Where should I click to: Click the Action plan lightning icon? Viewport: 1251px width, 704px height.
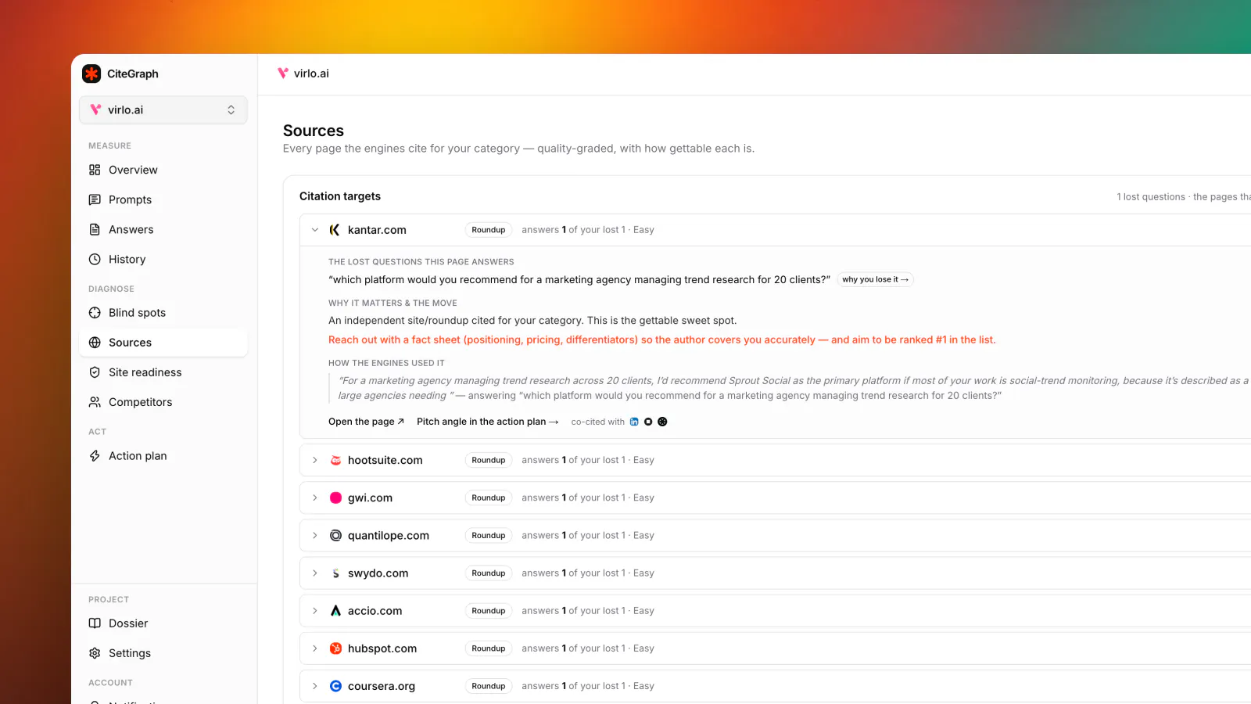pos(95,456)
